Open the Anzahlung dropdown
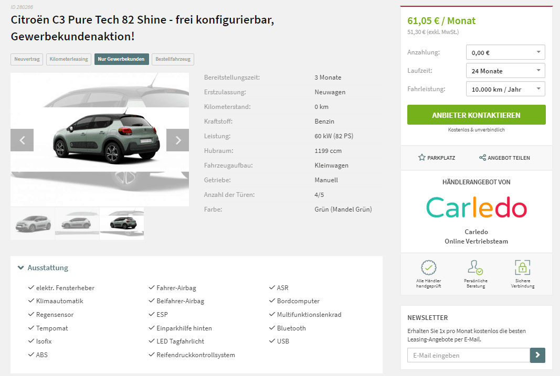 click(x=505, y=52)
